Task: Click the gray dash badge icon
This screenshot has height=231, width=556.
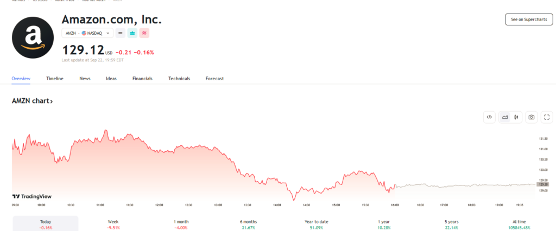Action: 120,33
